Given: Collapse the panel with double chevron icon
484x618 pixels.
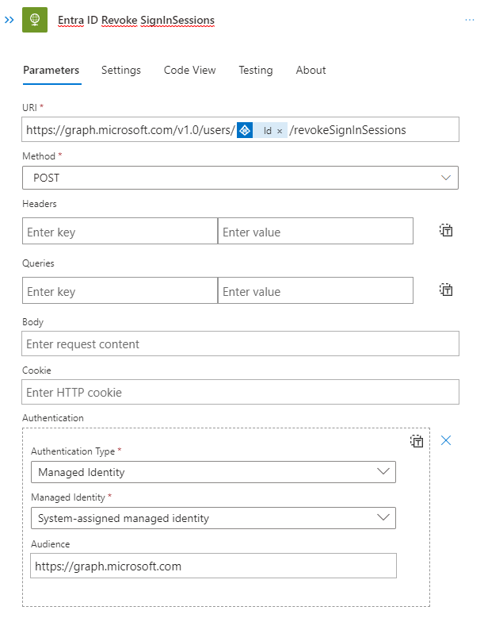Looking at the screenshot, I should (x=9, y=20).
